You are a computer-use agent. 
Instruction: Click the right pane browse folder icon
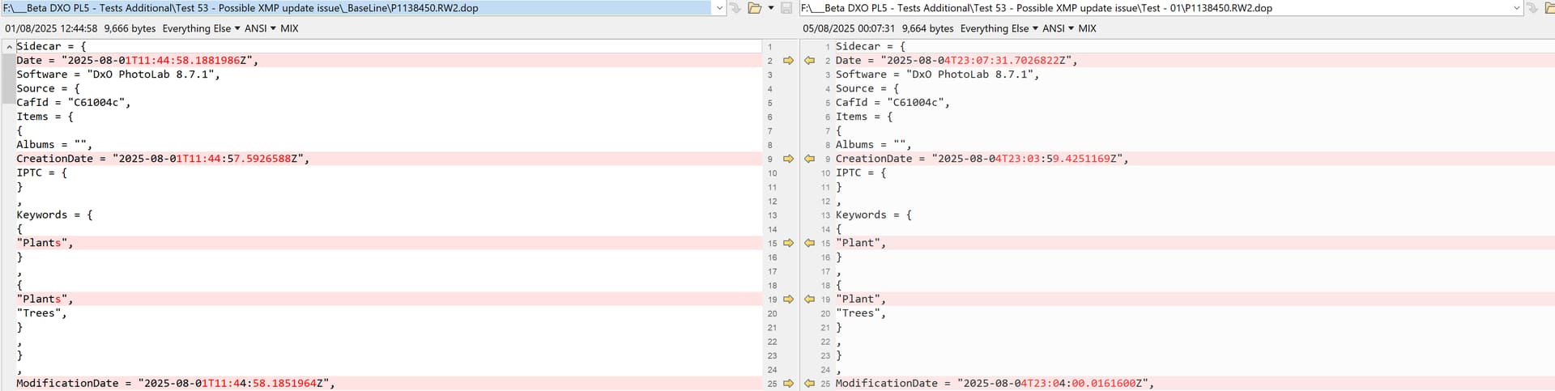[x=1548, y=8]
